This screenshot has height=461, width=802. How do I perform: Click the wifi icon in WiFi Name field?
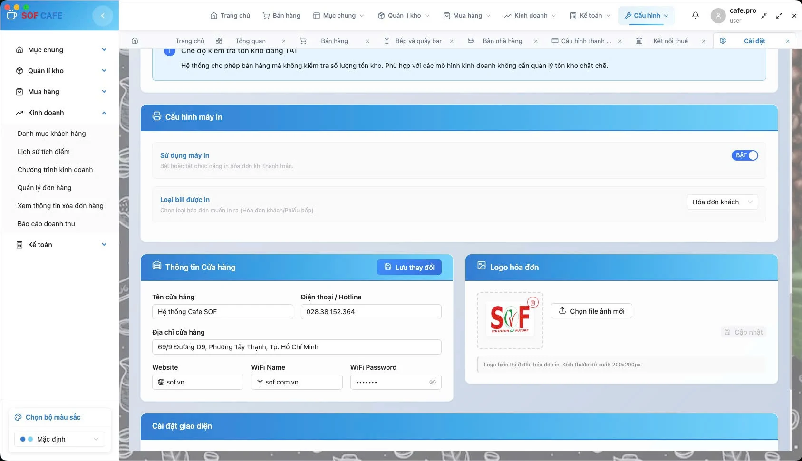pos(260,382)
